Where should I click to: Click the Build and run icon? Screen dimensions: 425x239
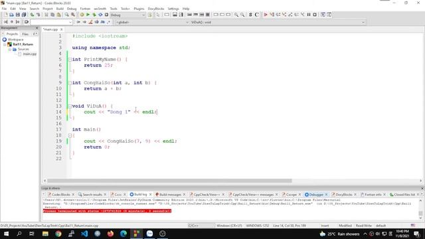[x=94, y=15]
